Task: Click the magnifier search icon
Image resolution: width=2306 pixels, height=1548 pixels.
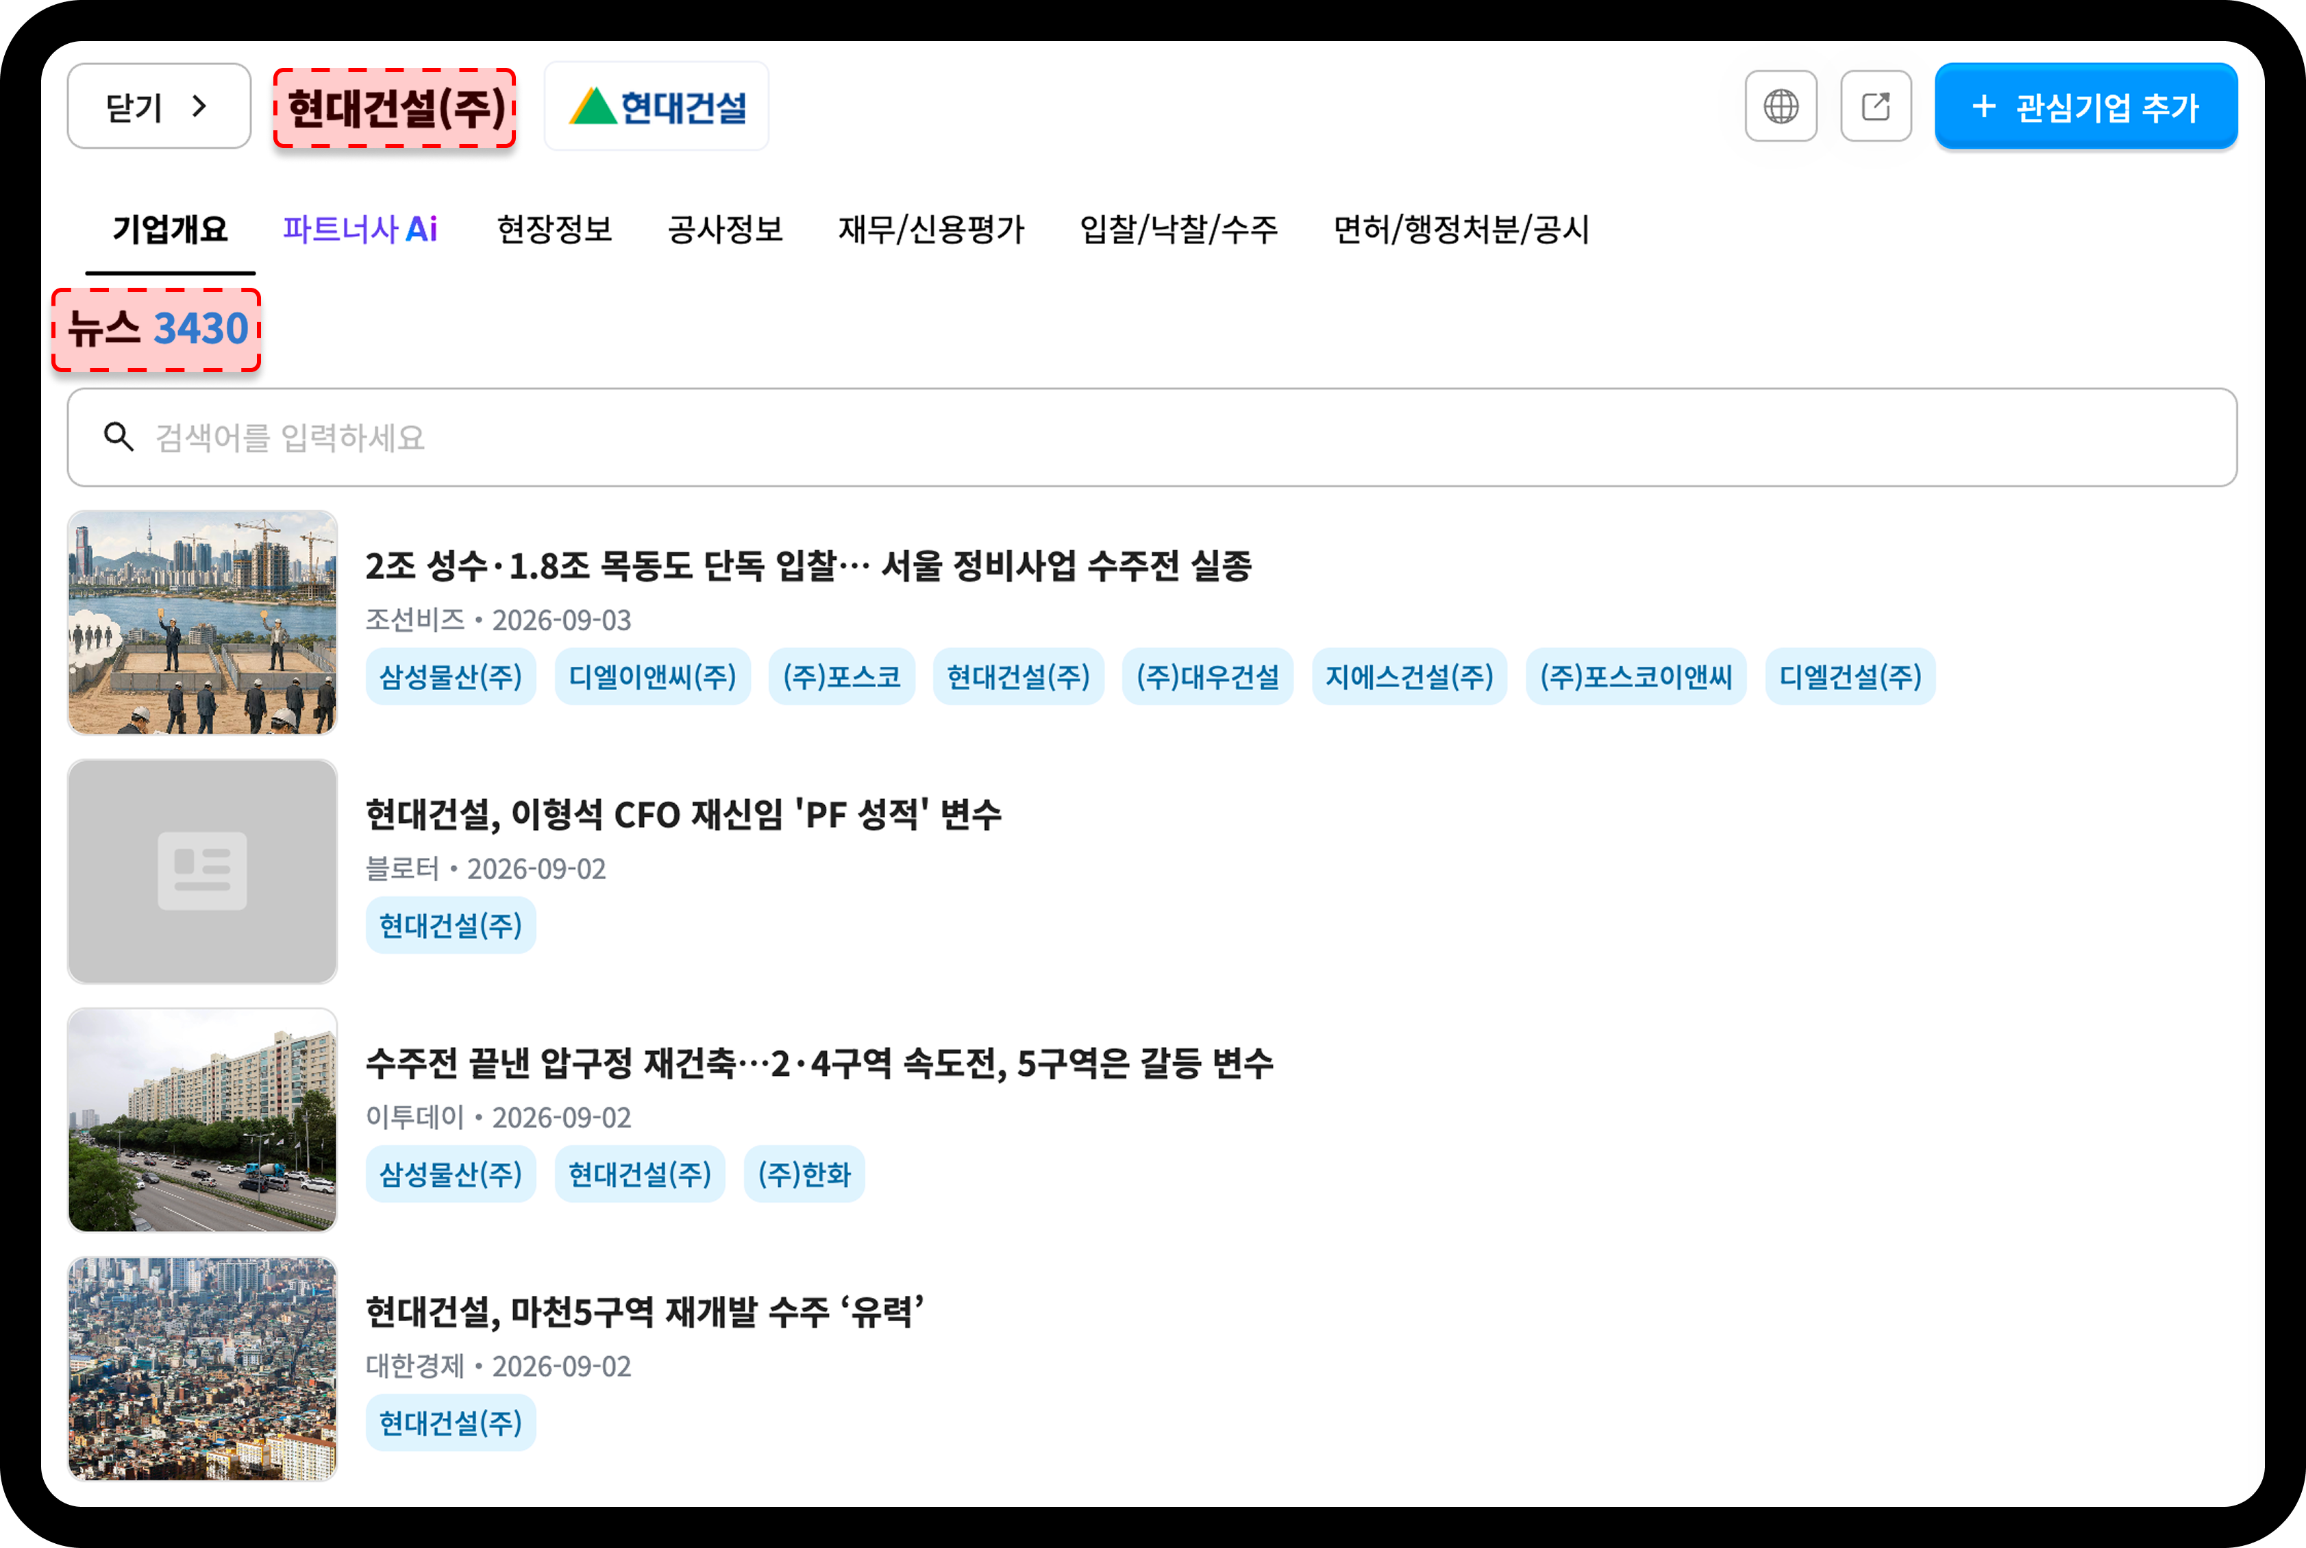Action: tap(119, 437)
